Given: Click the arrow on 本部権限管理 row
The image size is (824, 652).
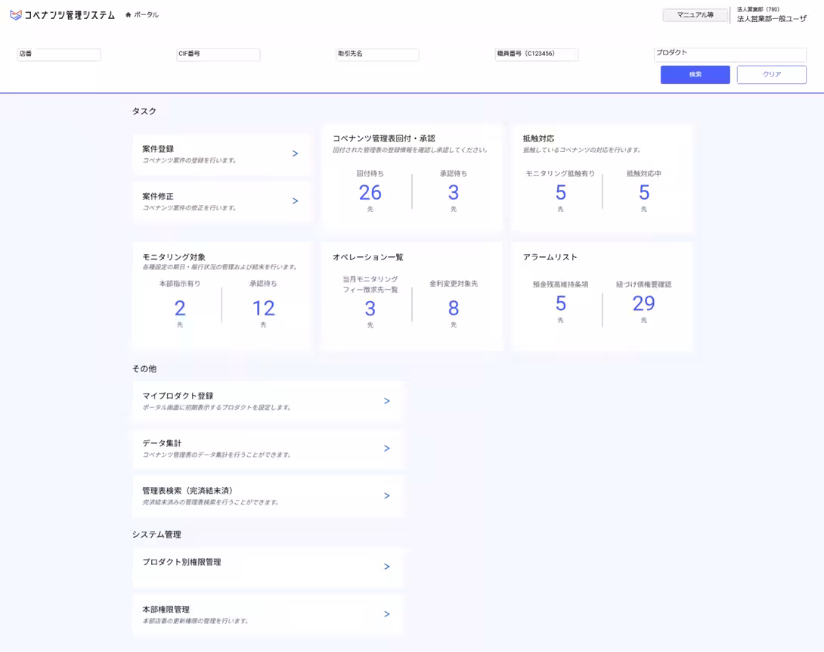Looking at the screenshot, I should (387, 613).
